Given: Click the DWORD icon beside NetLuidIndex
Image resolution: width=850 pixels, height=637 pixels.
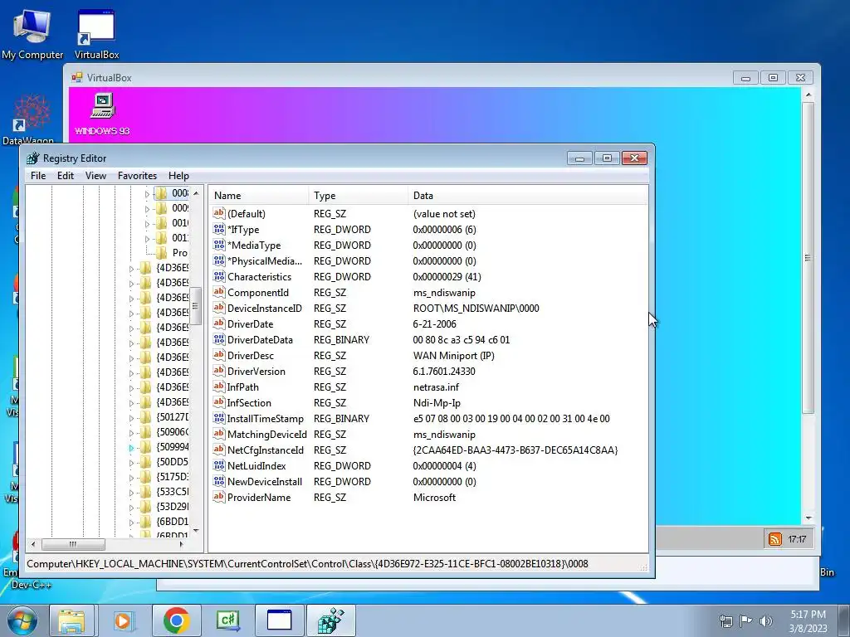Looking at the screenshot, I should coord(219,465).
